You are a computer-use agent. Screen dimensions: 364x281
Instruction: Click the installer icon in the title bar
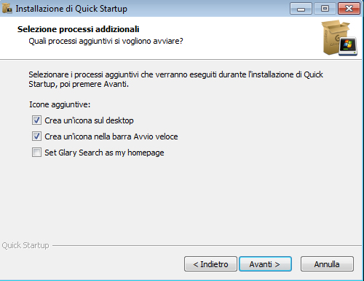click(x=7, y=8)
